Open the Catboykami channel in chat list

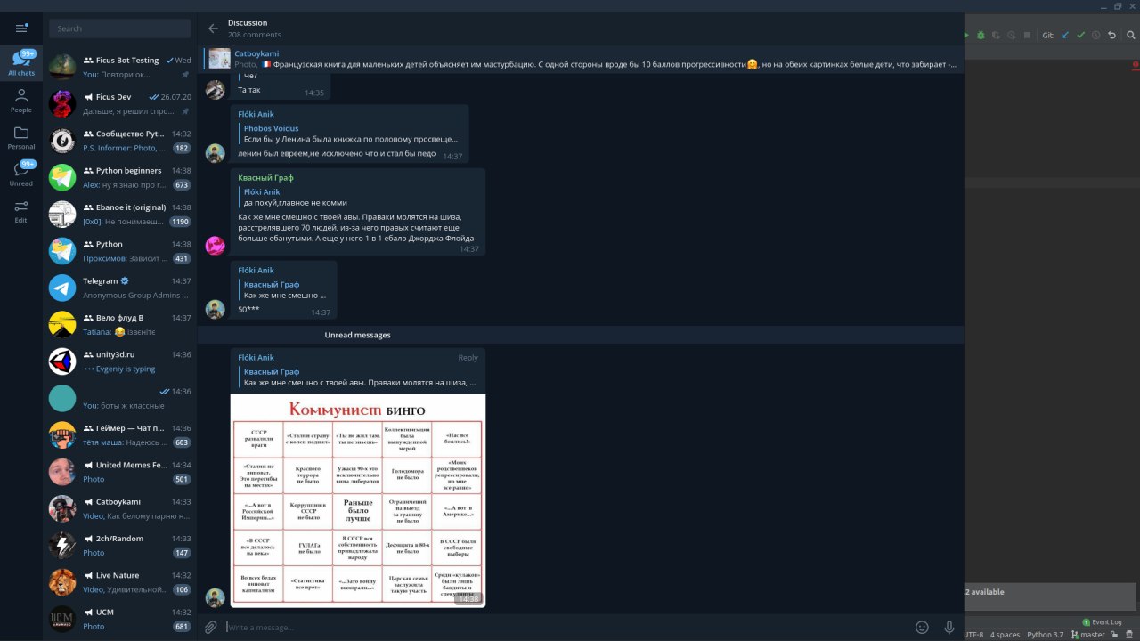point(120,508)
